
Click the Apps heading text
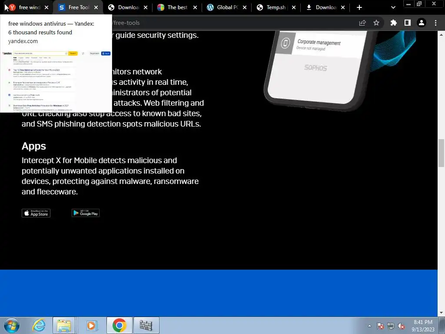point(34,146)
